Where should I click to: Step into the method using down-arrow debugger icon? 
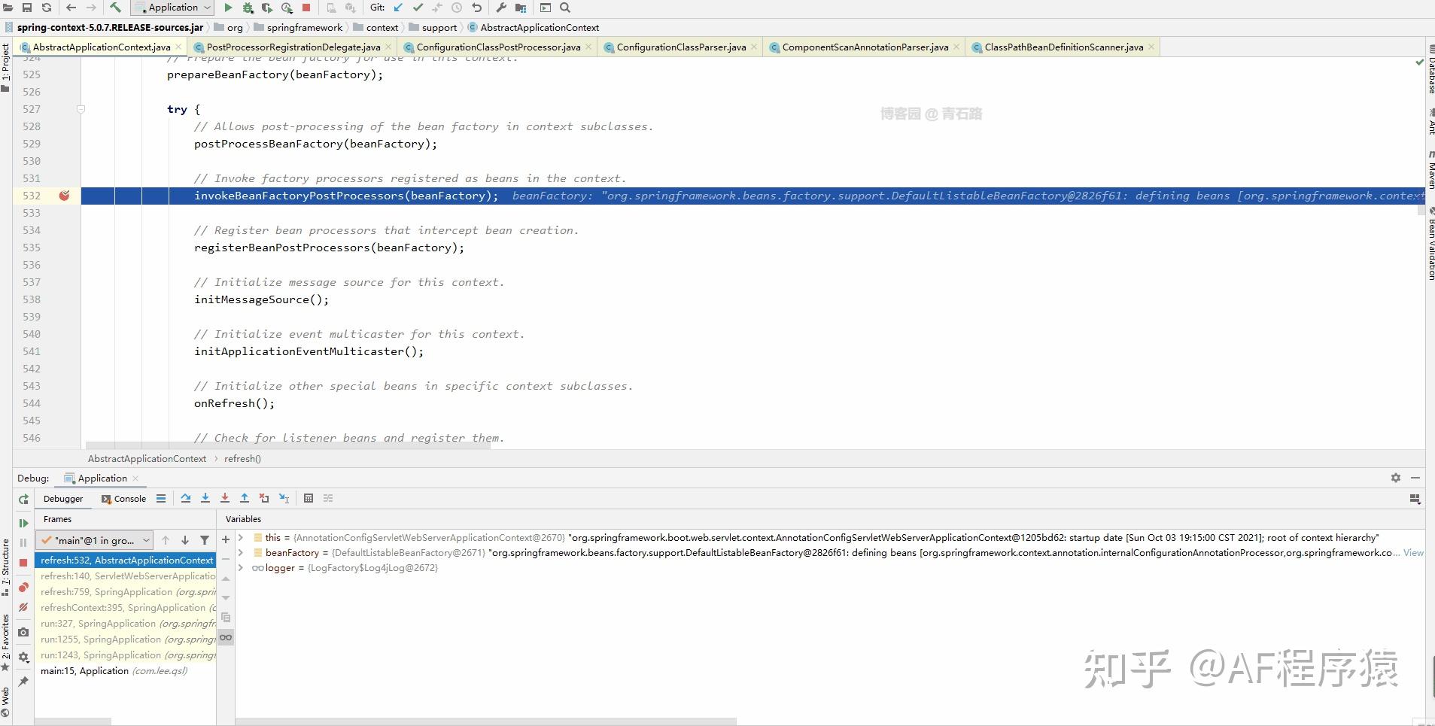[x=205, y=498]
